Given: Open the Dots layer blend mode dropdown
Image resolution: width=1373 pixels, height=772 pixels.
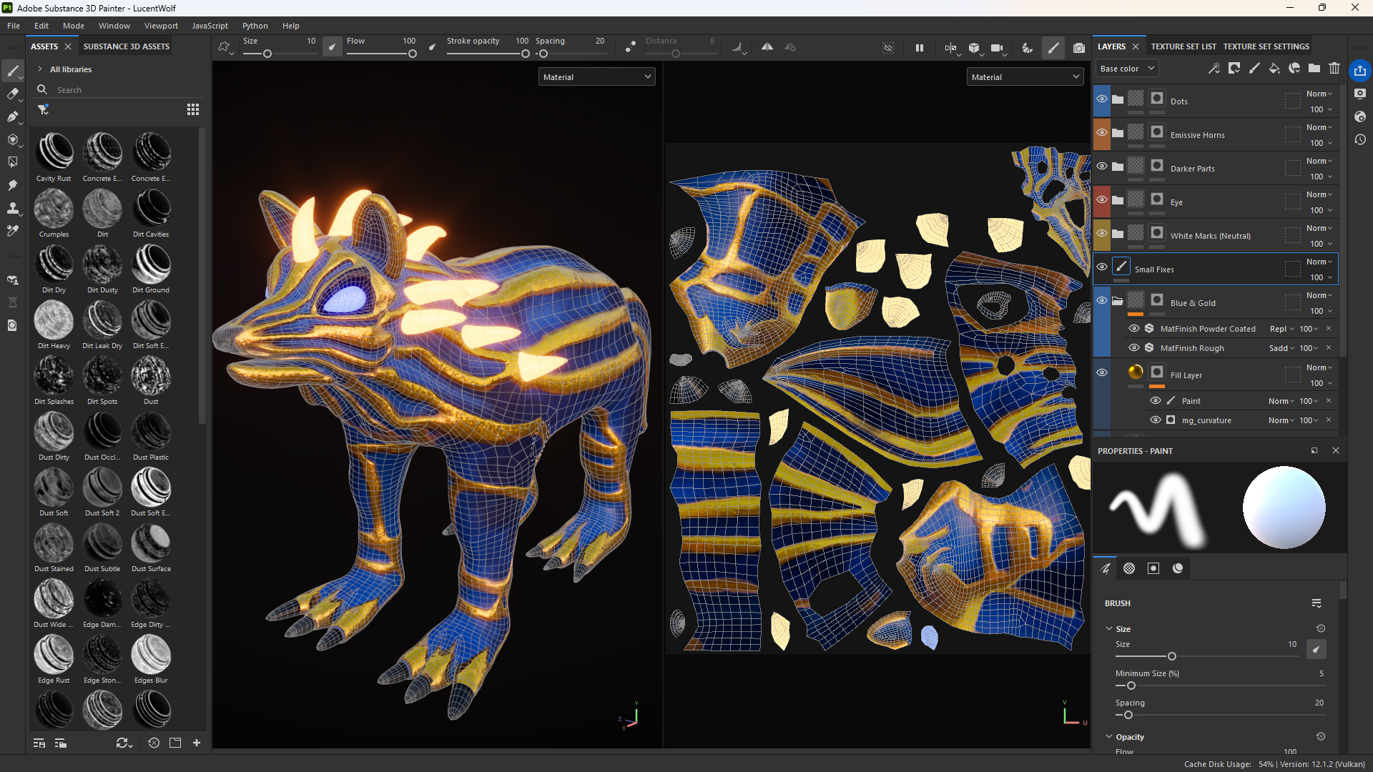Looking at the screenshot, I should (1319, 94).
